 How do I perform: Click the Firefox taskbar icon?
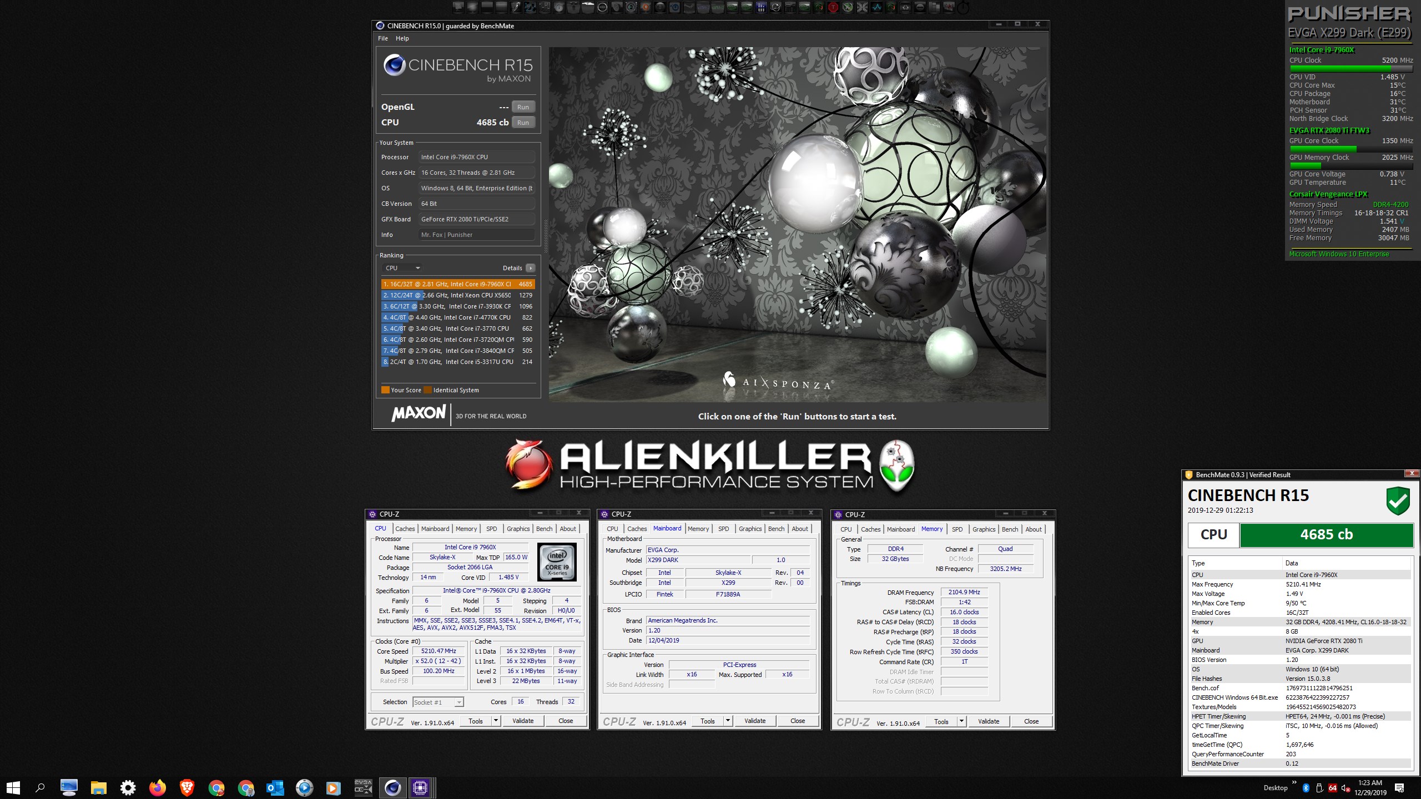pos(158,787)
